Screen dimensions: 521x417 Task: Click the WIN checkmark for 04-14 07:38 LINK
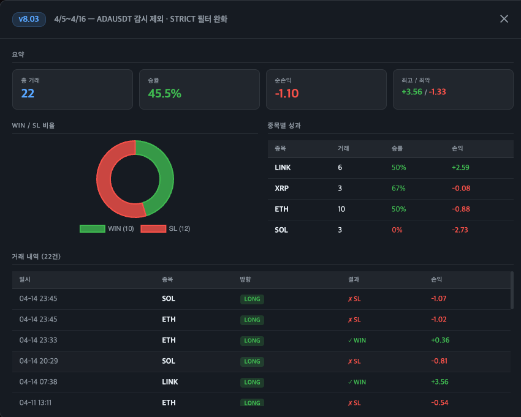(x=350, y=382)
